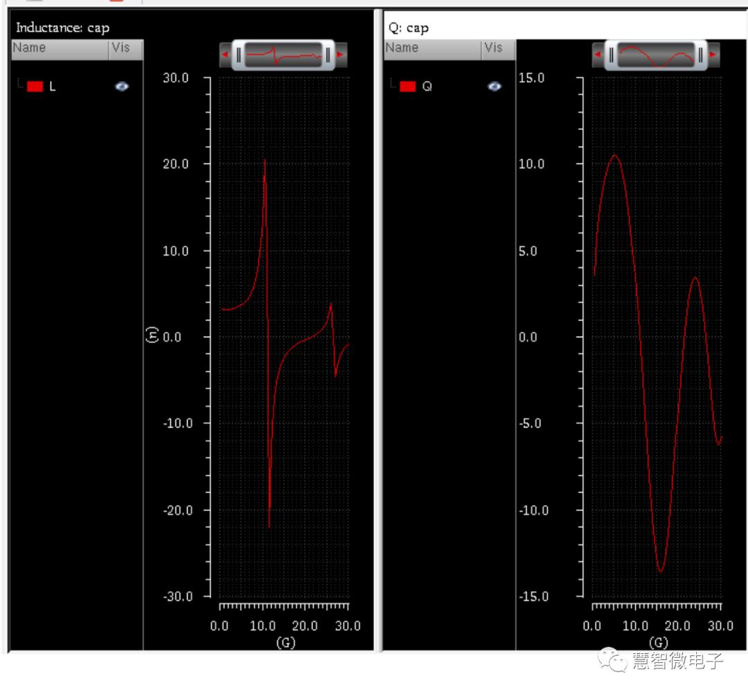Click the Inductance waveform overview thumbnail
Screen dimensions: 748x694
(x=283, y=55)
